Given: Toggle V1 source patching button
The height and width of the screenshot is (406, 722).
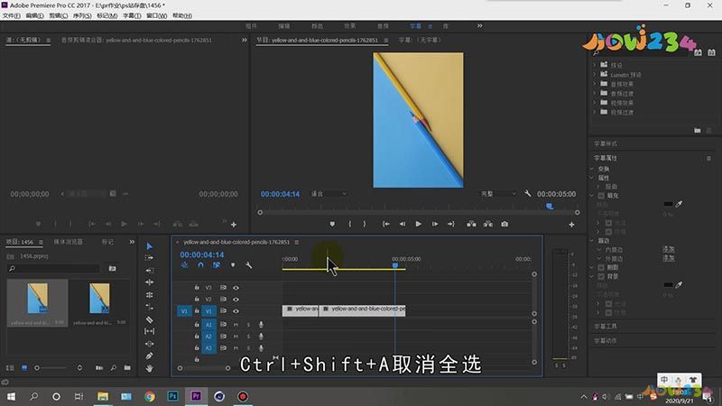Looking at the screenshot, I should pos(184,311).
